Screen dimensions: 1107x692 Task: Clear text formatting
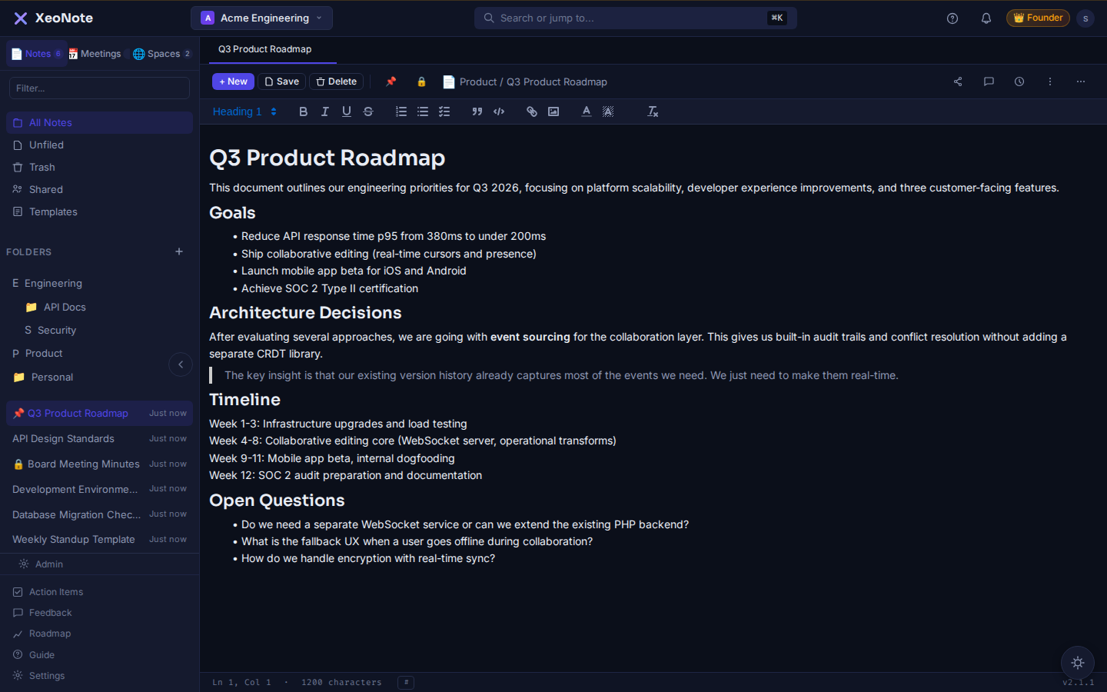coord(653,111)
